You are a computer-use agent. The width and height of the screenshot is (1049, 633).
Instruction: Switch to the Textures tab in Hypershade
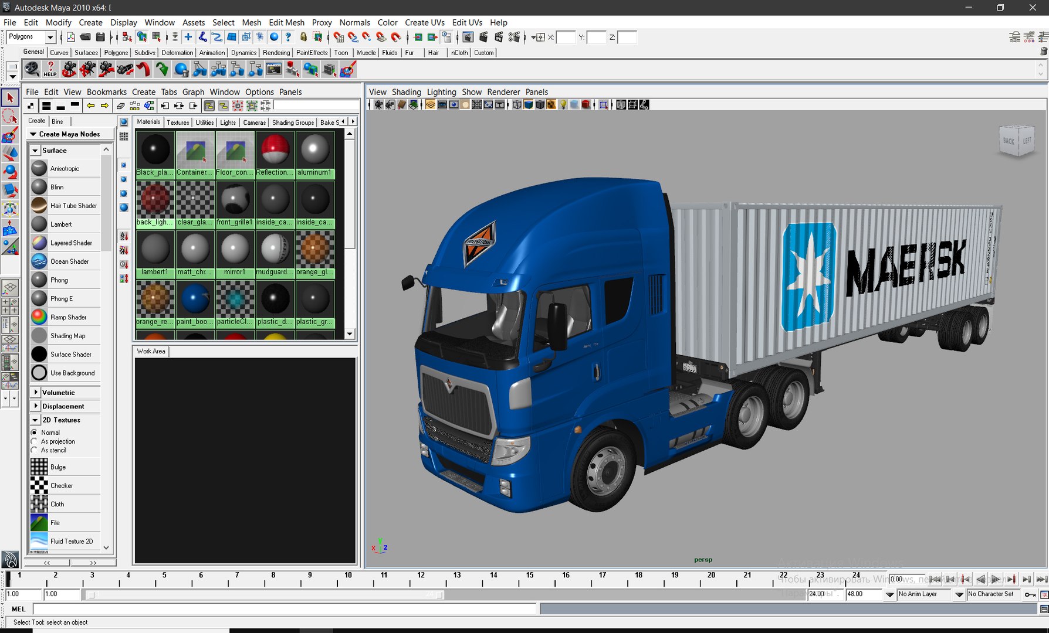[178, 122]
